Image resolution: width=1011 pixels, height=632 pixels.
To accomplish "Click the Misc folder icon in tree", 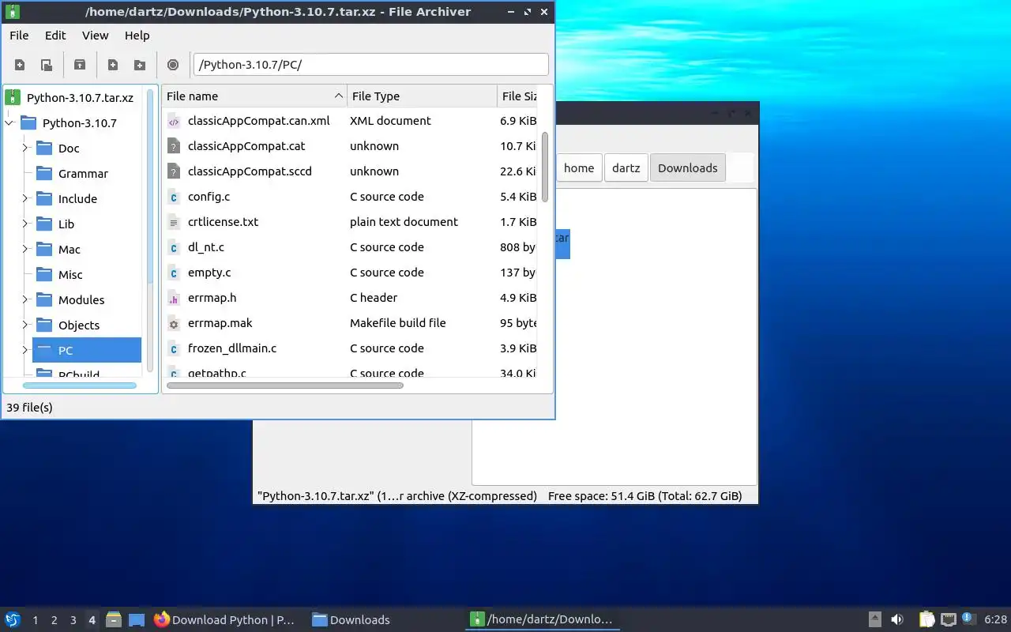I will pyautogui.click(x=43, y=274).
